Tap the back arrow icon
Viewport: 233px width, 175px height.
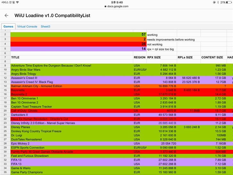pos(6,15)
